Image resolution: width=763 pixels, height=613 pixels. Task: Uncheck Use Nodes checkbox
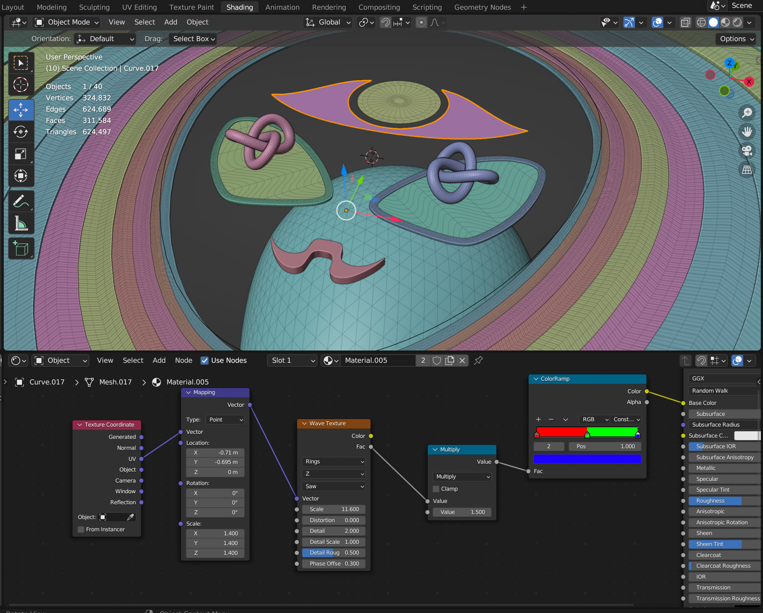205,360
